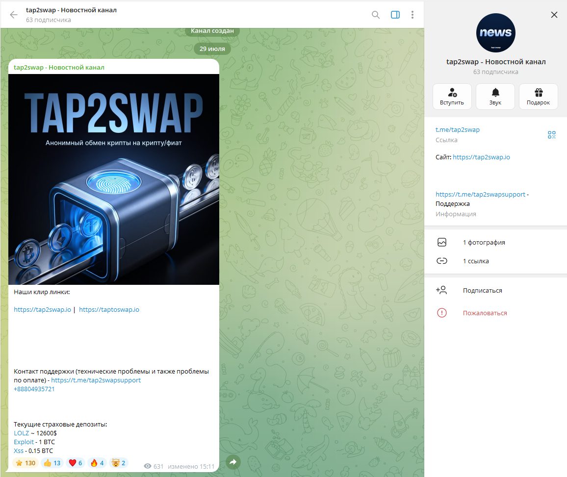Forward the post with share arrow
567x477 pixels.
coord(233,462)
